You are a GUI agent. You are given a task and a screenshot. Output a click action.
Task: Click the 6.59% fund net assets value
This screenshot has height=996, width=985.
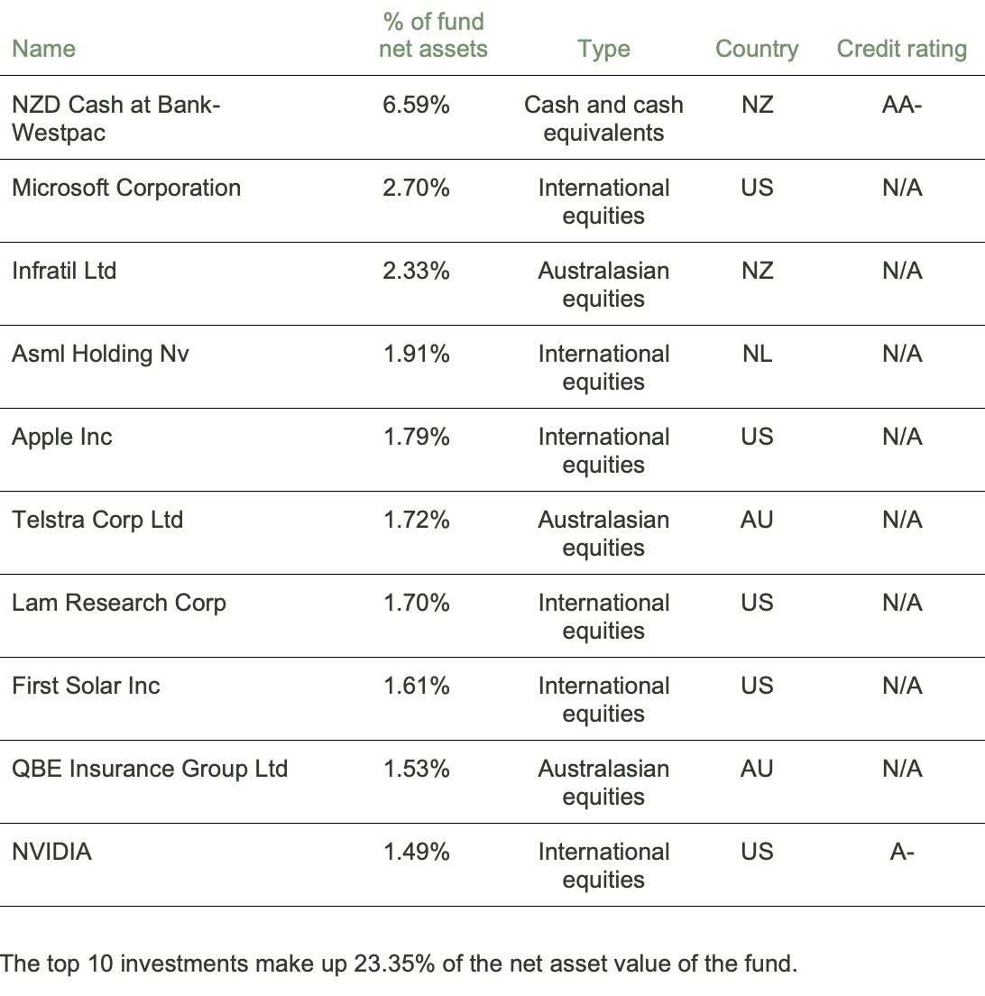[x=416, y=105]
